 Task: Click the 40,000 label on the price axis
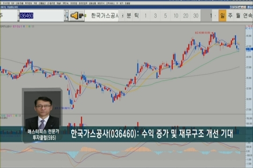point(249,57)
